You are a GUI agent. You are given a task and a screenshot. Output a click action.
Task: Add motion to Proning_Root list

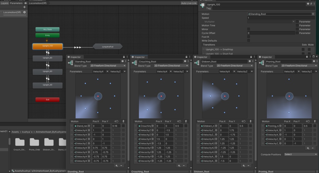(x=308, y=148)
